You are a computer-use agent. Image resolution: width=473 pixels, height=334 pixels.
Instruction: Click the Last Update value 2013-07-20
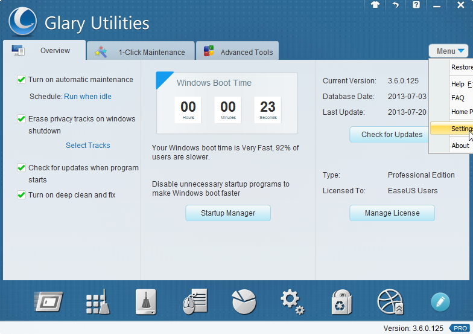point(407,112)
